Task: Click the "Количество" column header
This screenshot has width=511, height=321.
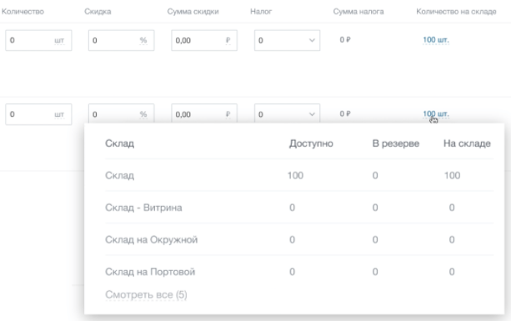Action: click(x=23, y=12)
